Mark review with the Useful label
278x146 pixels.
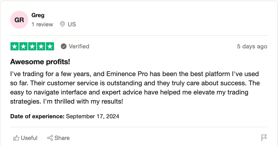pyautogui.click(x=29, y=138)
